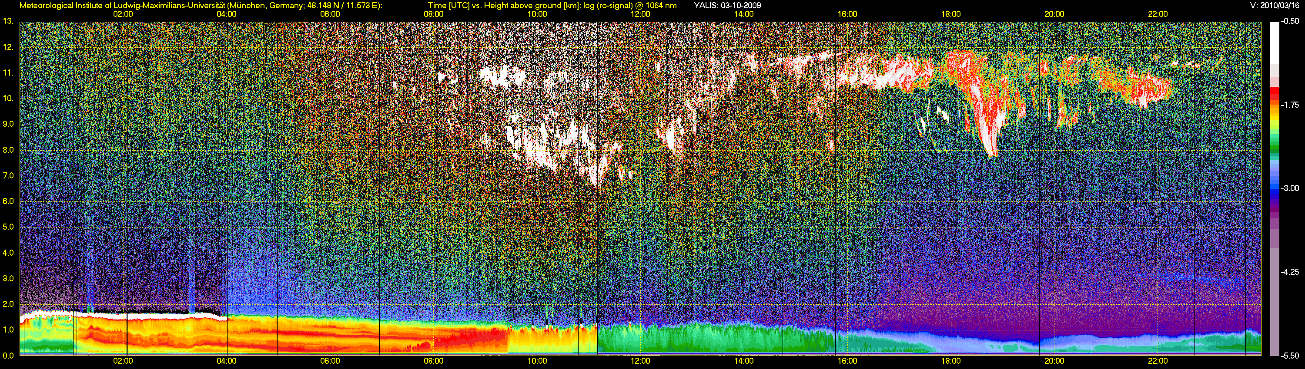Click the '20:00' label on the lower time axis
1305x369 pixels.
point(1054,361)
